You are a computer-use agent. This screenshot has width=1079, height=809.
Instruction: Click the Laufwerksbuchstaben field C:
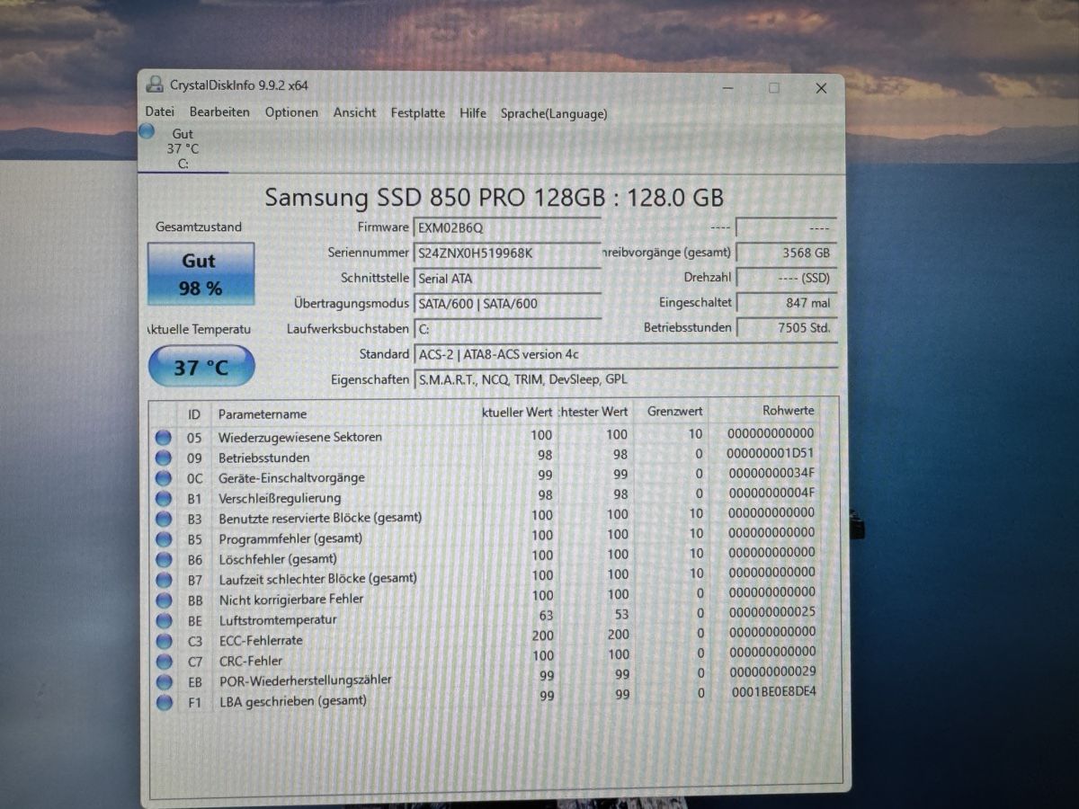507,329
